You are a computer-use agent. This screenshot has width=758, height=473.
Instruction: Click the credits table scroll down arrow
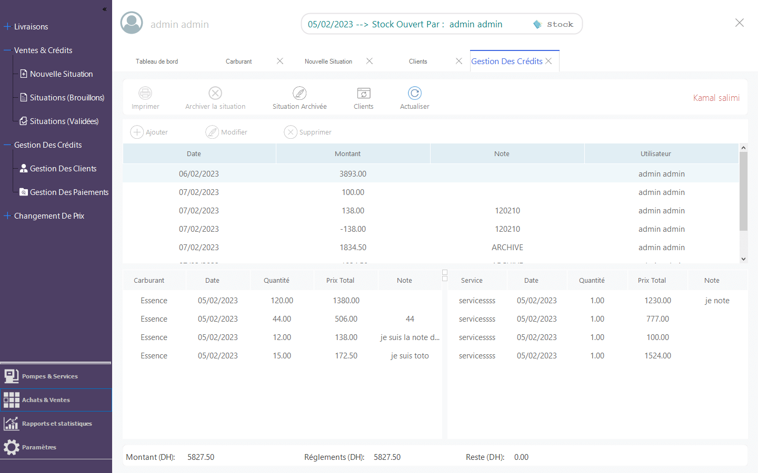point(743,259)
